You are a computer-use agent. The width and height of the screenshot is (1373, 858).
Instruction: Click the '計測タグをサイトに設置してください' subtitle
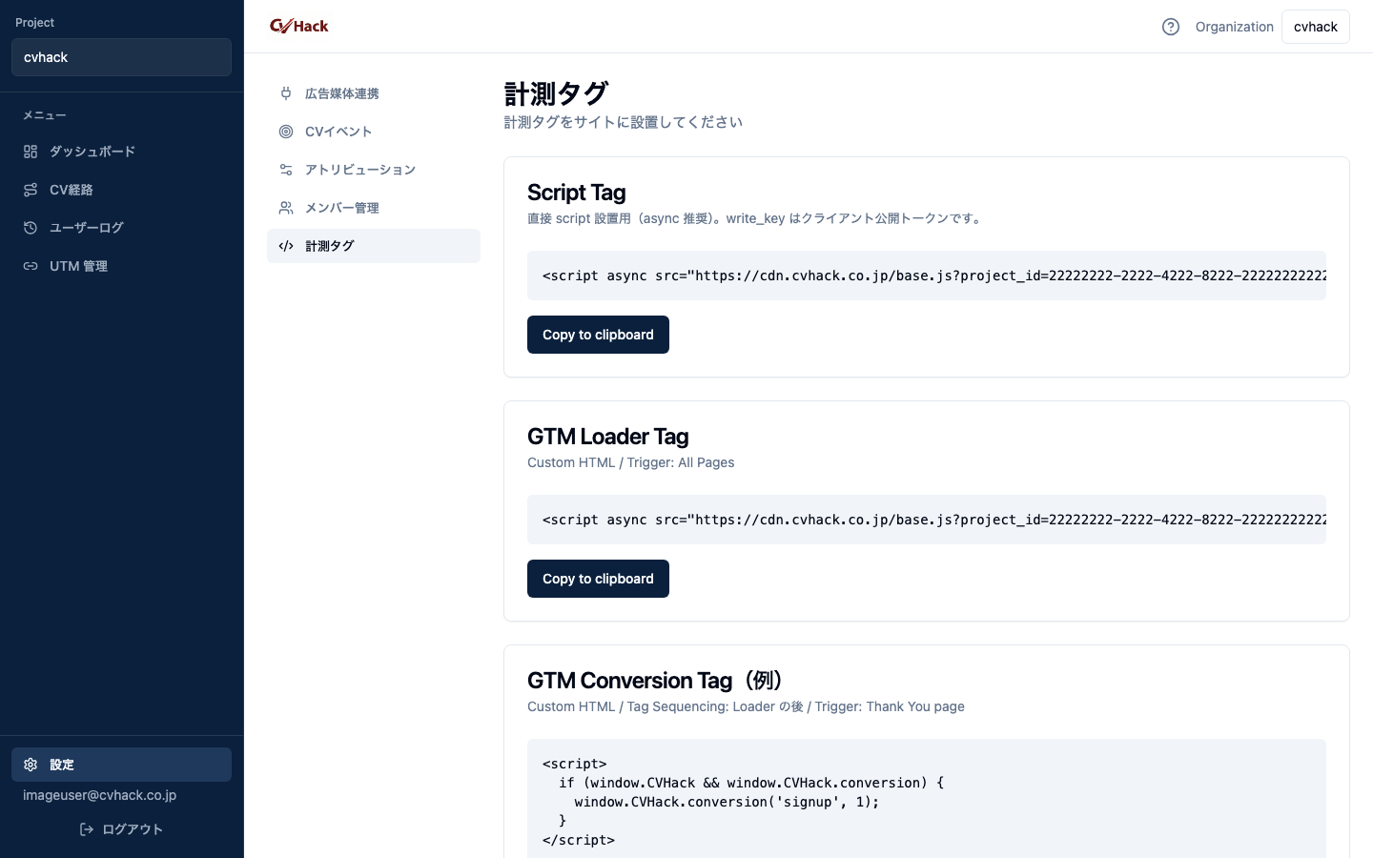tap(624, 122)
